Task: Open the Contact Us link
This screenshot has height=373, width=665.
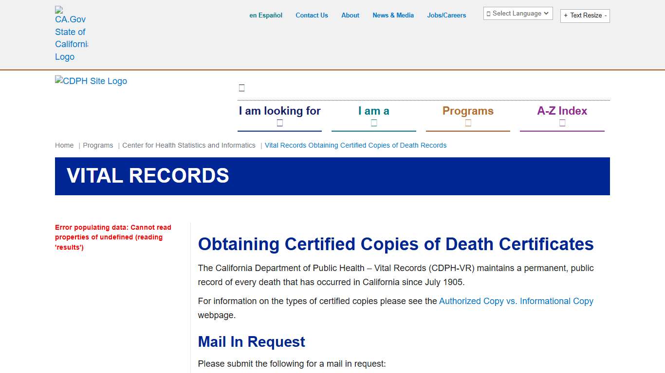Action: 312,15
